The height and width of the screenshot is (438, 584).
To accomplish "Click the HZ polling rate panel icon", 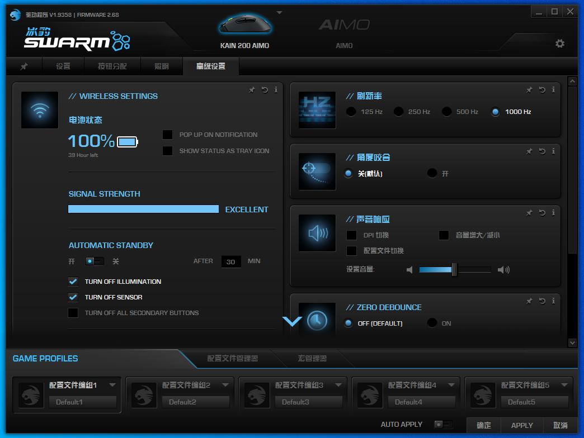I will click(x=317, y=109).
